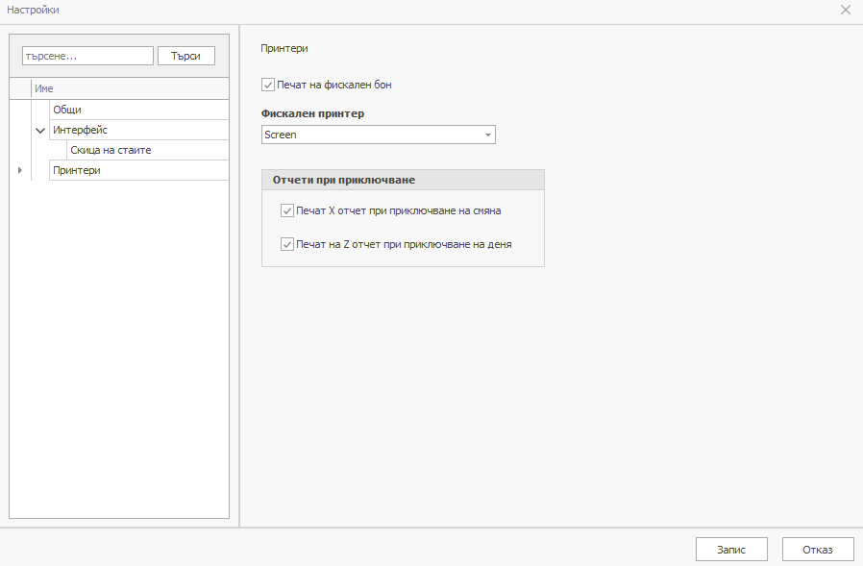Expand the row expander beside Принтери
The image size is (863, 566).
19,170
